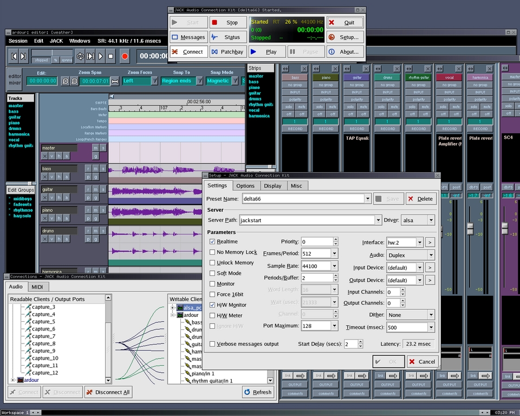Viewport: 520px width, 416px height.
Task: Click the Stop button in JACK control
Action: click(227, 23)
